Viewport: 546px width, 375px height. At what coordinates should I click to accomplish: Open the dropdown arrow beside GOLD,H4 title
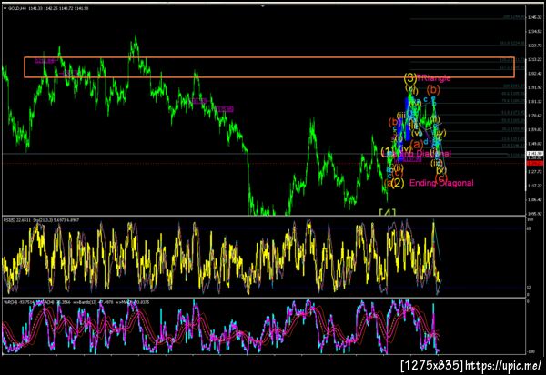5,8
